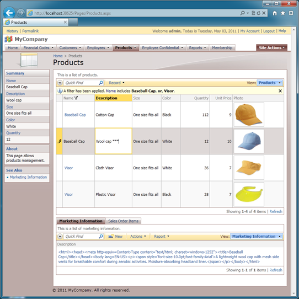Open the Actions dropdown in marketing toolbar
Image resolution: width=299 pixels, height=299 pixels.
click(x=138, y=236)
